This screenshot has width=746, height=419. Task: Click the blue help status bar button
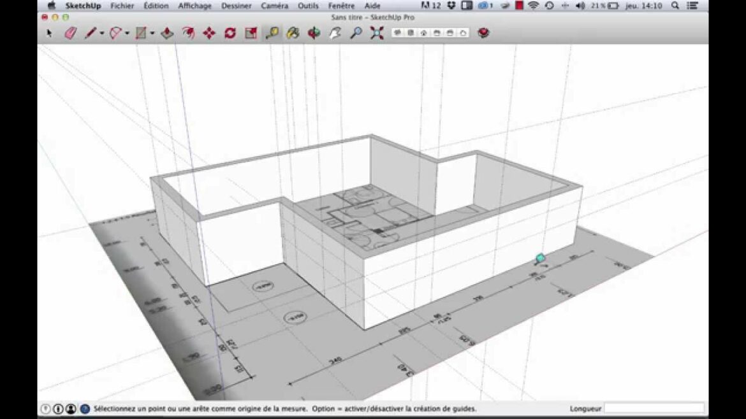pos(84,408)
